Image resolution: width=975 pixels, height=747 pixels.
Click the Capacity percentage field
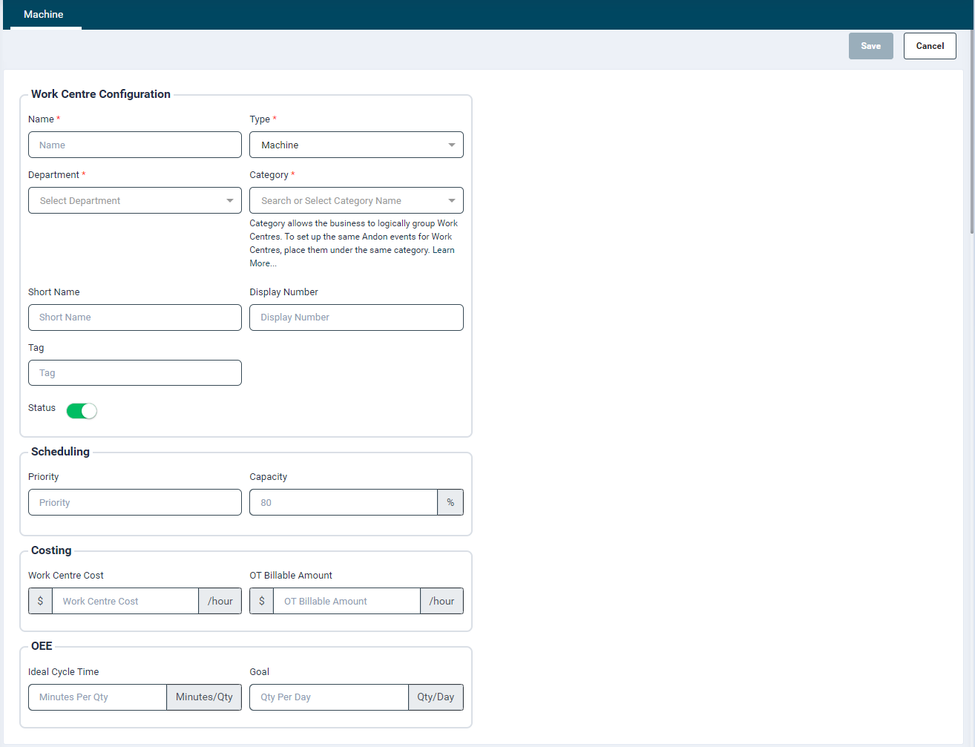(343, 503)
